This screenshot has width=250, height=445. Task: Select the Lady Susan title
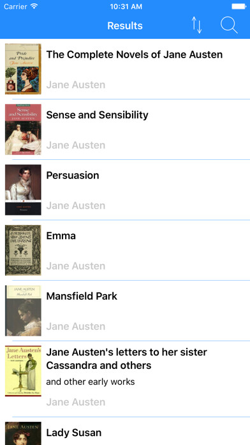(x=73, y=433)
